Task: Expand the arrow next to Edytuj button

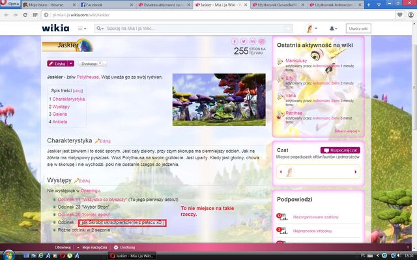Action: coord(71,64)
